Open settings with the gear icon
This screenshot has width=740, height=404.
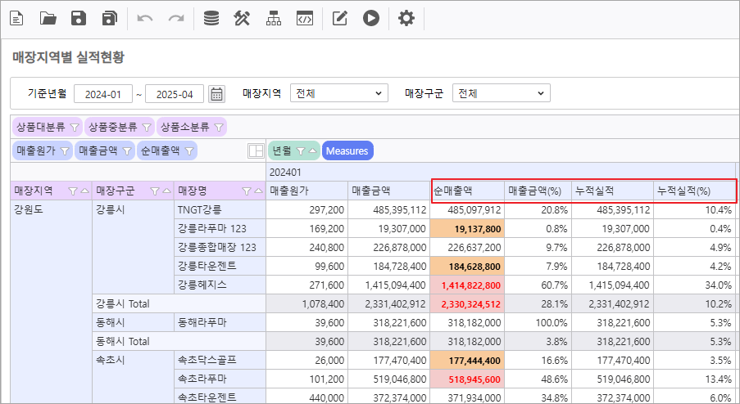[406, 18]
